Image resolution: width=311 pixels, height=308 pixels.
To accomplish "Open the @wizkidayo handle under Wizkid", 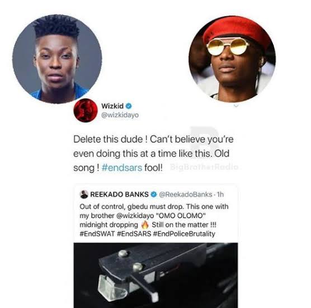I will click(120, 115).
